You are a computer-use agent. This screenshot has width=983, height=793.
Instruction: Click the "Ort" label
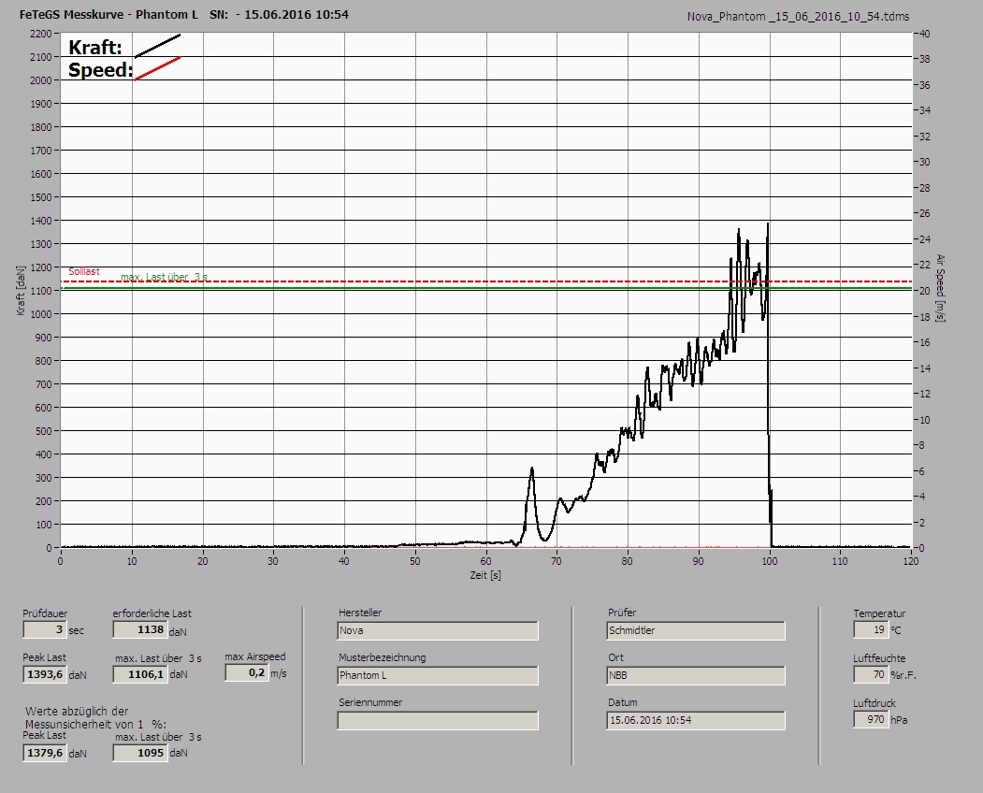coord(615,657)
